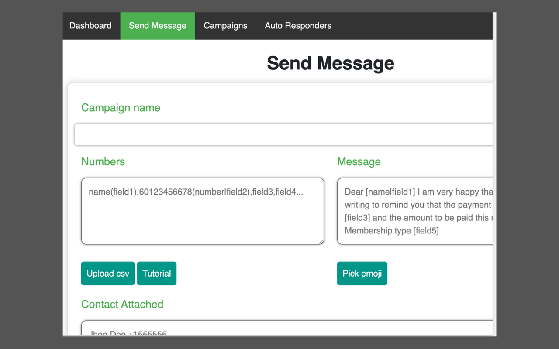Go to the Campaigns tab
The height and width of the screenshot is (349, 559).
tap(225, 26)
